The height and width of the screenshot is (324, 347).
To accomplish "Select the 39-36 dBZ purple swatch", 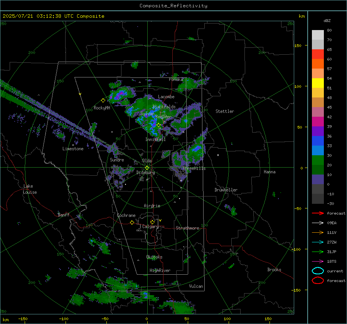I will point(318,131).
